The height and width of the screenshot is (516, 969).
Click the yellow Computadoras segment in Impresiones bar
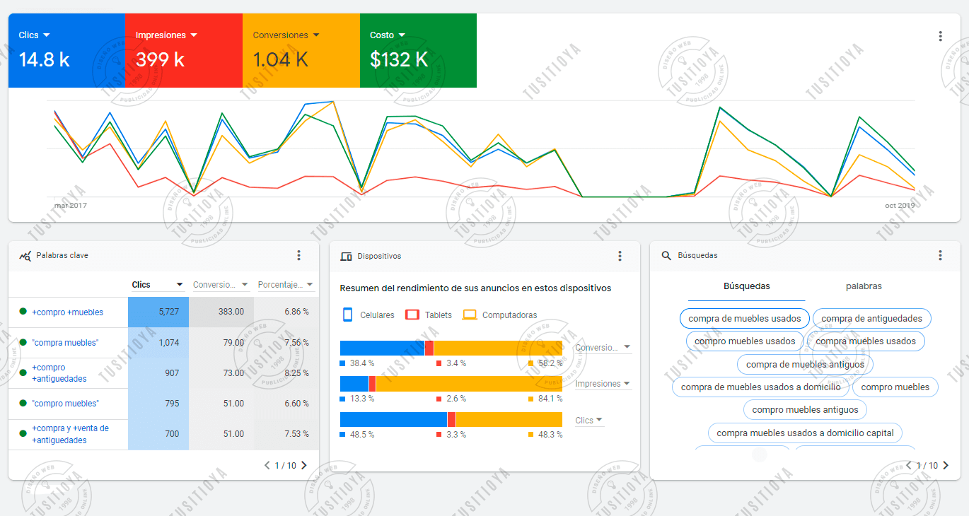tap(469, 384)
